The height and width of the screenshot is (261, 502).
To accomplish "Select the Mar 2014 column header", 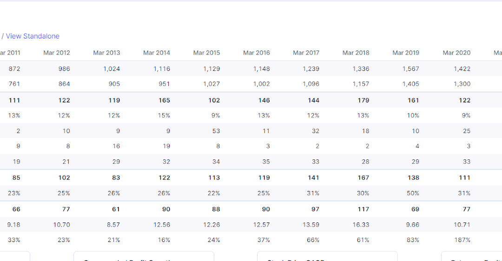I will [x=157, y=53].
